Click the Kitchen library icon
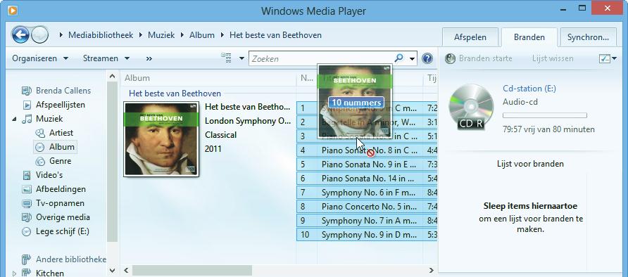The width and height of the screenshot is (628, 277). click(x=27, y=273)
